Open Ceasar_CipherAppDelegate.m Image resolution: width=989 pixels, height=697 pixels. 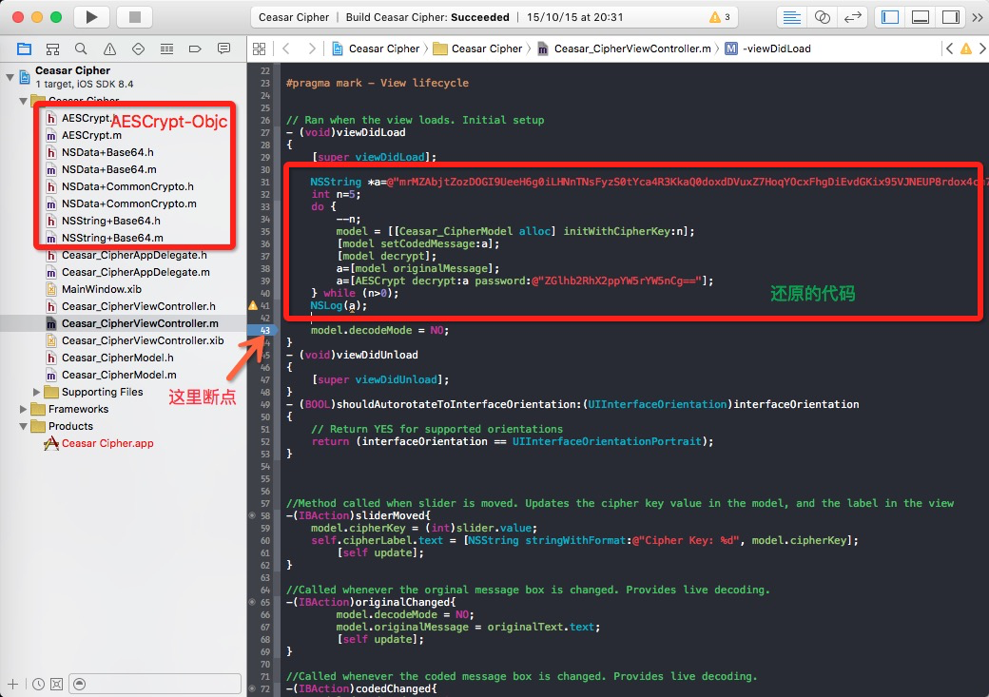coord(136,272)
